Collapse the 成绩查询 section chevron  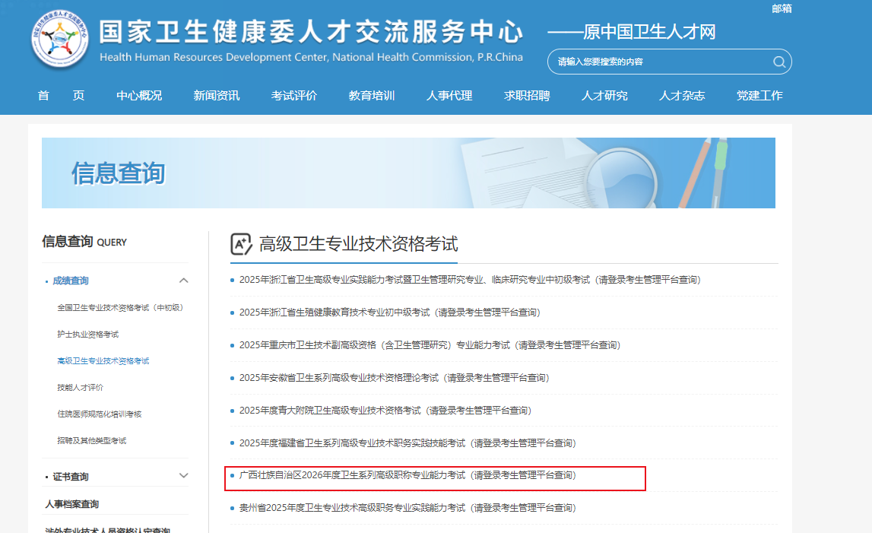[x=183, y=281]
